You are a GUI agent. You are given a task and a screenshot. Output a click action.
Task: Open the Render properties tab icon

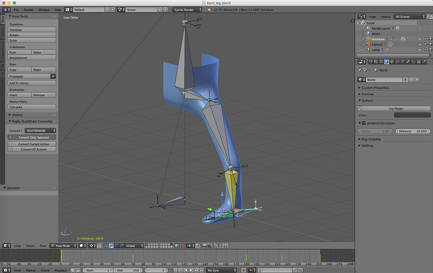point(371,62)
